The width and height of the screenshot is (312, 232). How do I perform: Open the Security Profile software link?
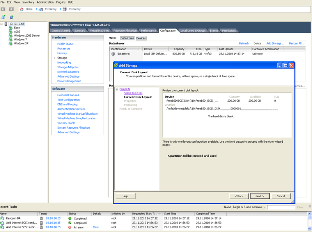pos(66,123)
